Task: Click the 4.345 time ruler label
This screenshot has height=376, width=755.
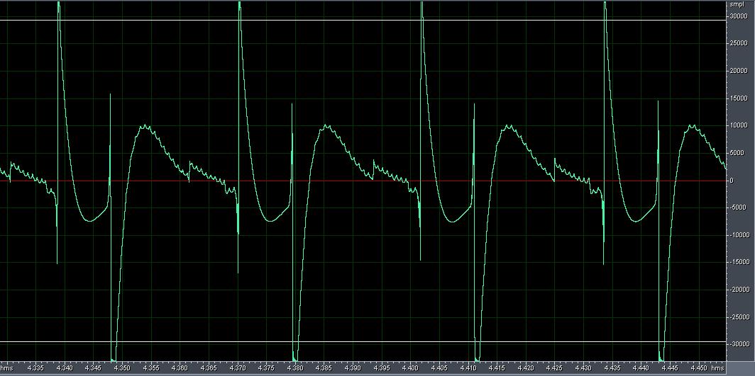Action: tap(93, 368)
